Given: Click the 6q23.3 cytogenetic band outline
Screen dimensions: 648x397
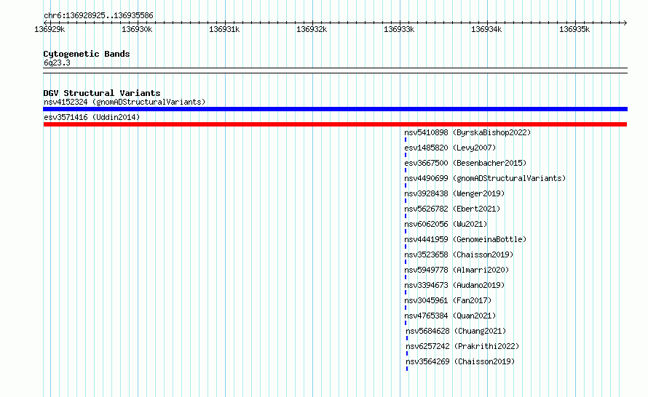Looking at the screenshot, I should 335,71.
